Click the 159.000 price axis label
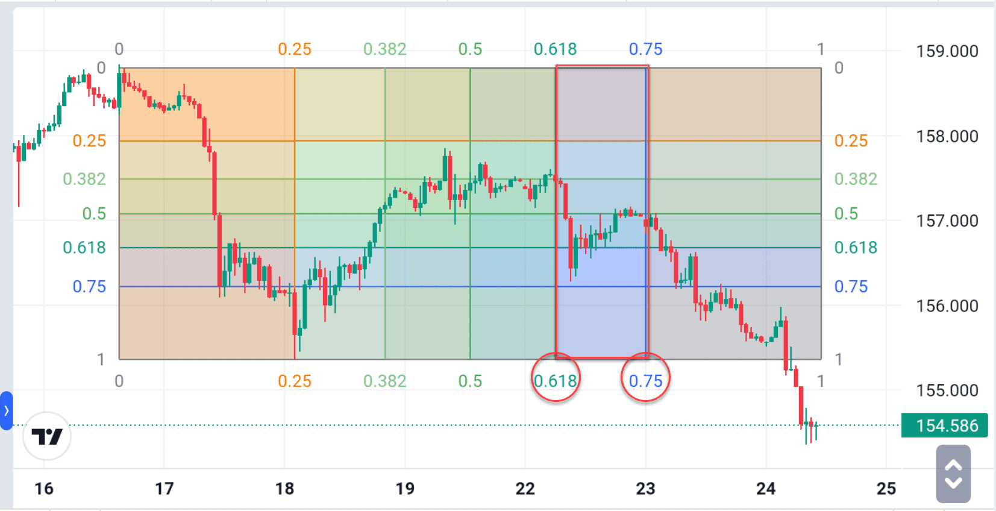Image resolution: width=996 pixels, height=511 pixels. pyautogui.click(x=947, y=51)
